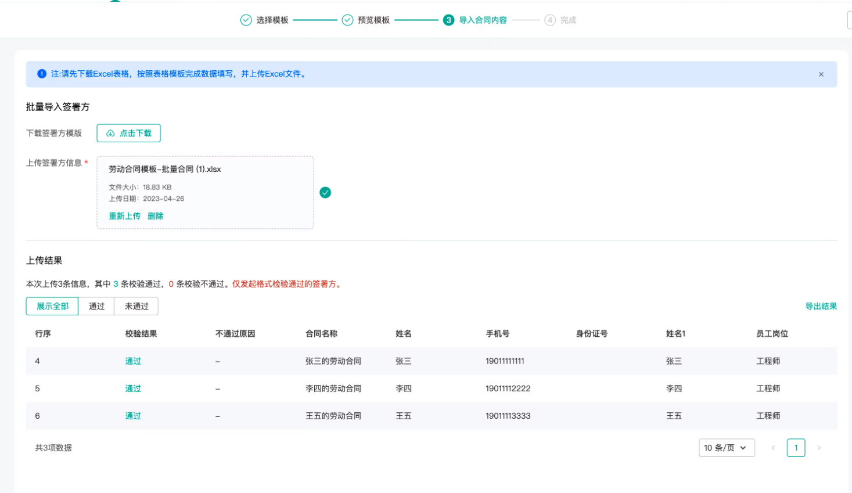This screenshot has width=852, height=493.
Task: Select the 展示全部 filter tab
Action: click(52, 306)
